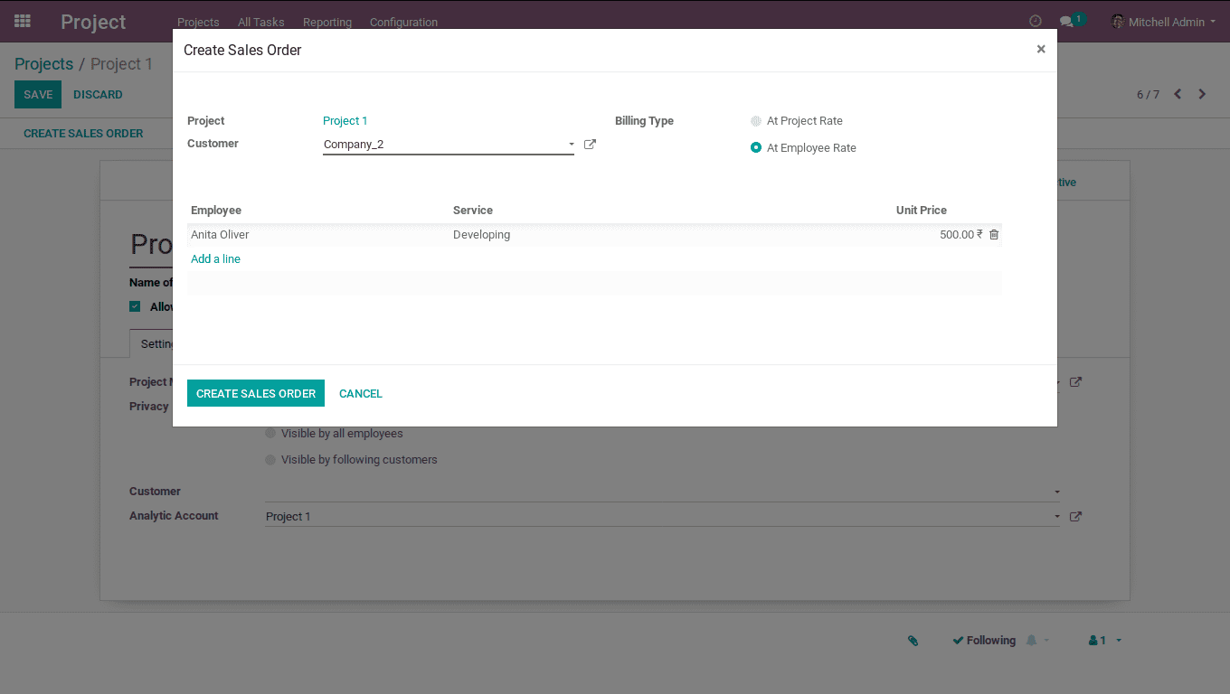
Task: Click the Following button
Action: (x=984, y=641)
